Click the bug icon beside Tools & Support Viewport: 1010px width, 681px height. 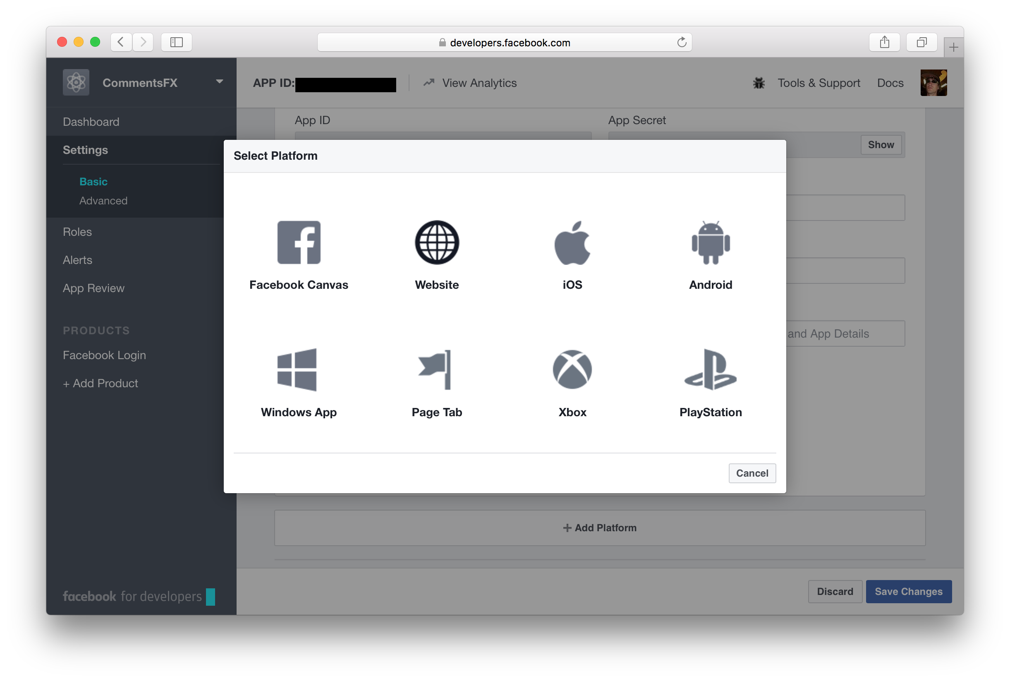758,83
